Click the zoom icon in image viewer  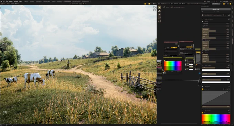coord(154,7)
